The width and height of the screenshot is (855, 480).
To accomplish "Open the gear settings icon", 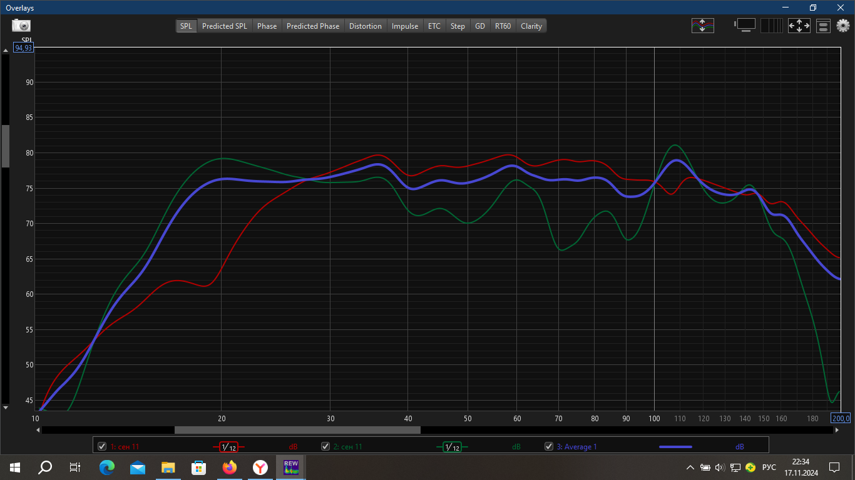I will [x=843, y=26].
